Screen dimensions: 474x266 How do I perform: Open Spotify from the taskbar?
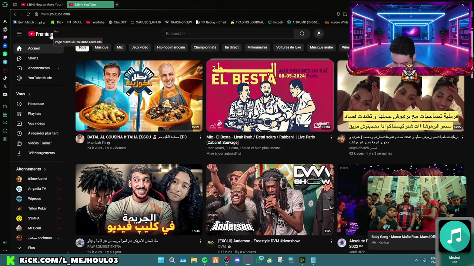205,260
